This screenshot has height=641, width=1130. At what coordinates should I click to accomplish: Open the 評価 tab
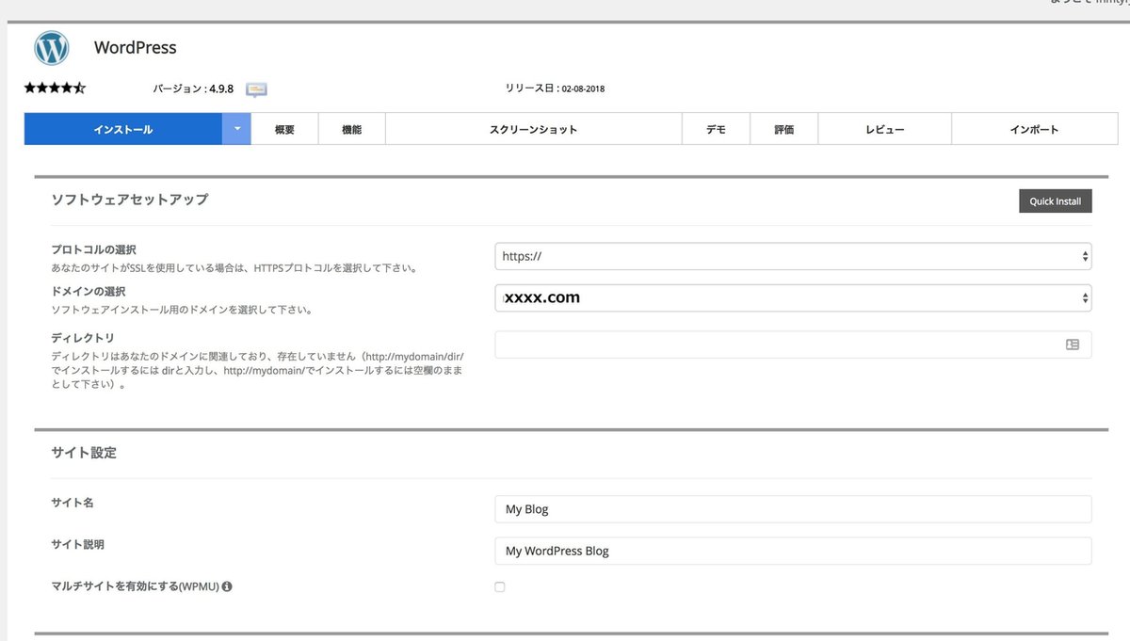tap(784, 129)
